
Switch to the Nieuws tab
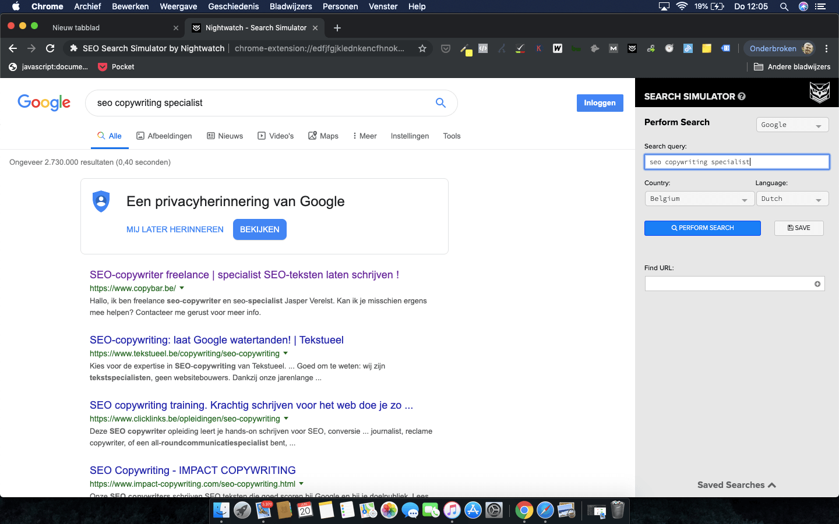(x=225, y=136)
